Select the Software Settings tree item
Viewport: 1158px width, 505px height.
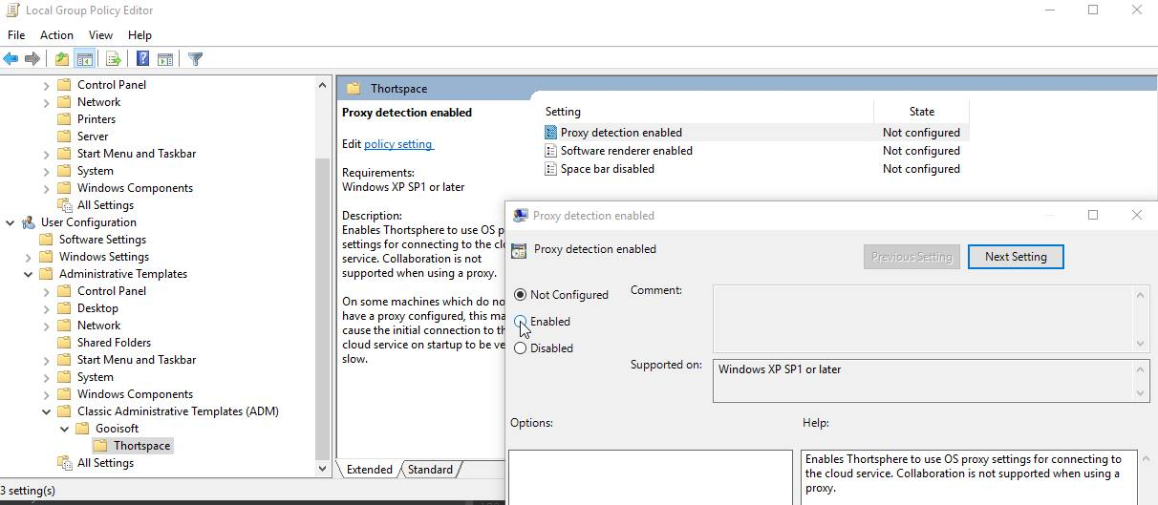102,240
